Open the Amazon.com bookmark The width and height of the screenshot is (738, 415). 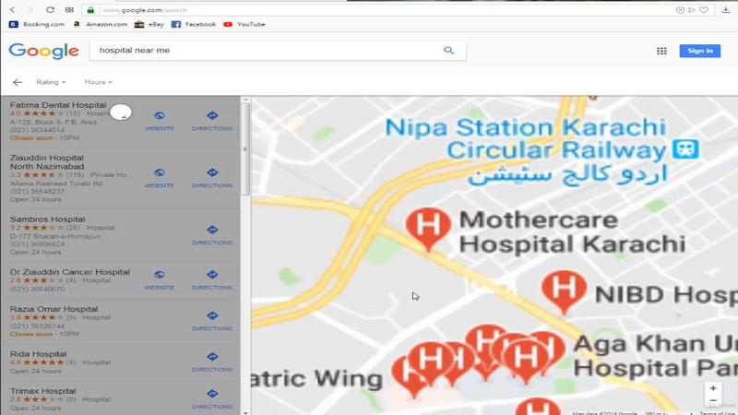101,24
